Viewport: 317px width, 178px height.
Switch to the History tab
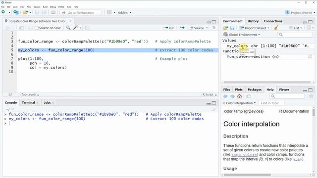coord(253,21)
